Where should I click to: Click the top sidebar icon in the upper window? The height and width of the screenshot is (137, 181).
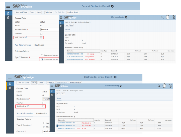click(x=8, y=13)
